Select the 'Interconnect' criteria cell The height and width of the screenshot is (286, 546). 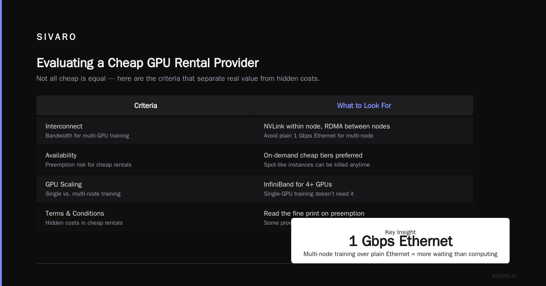click(146, 131)
